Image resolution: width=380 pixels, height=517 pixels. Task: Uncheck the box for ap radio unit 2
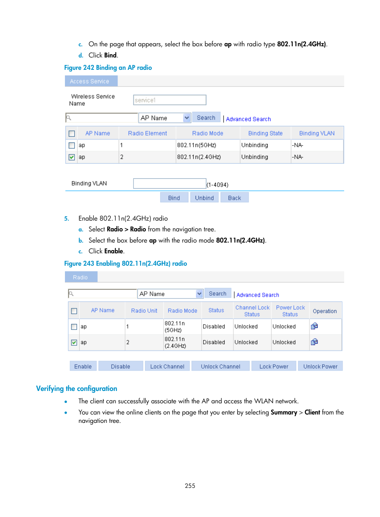pos(74,342)
